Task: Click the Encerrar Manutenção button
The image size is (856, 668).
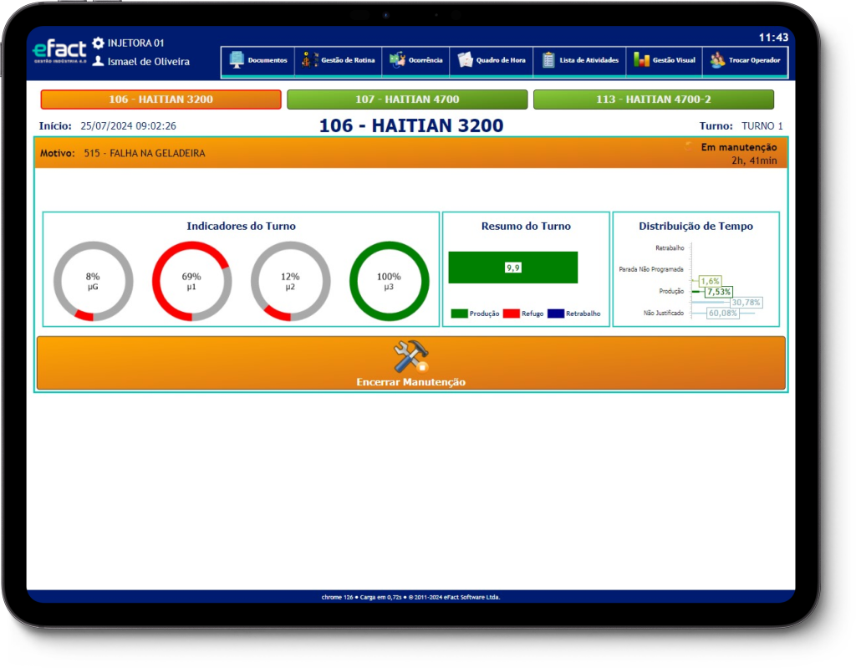Action: (411, 363)
